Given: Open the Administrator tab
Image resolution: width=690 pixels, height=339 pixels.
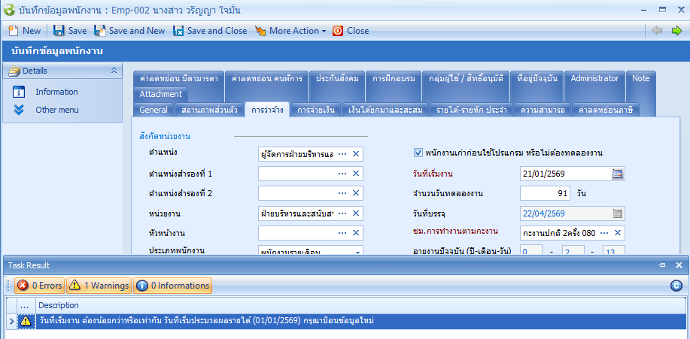Looking at the screenshot, I should click(594, 78).
